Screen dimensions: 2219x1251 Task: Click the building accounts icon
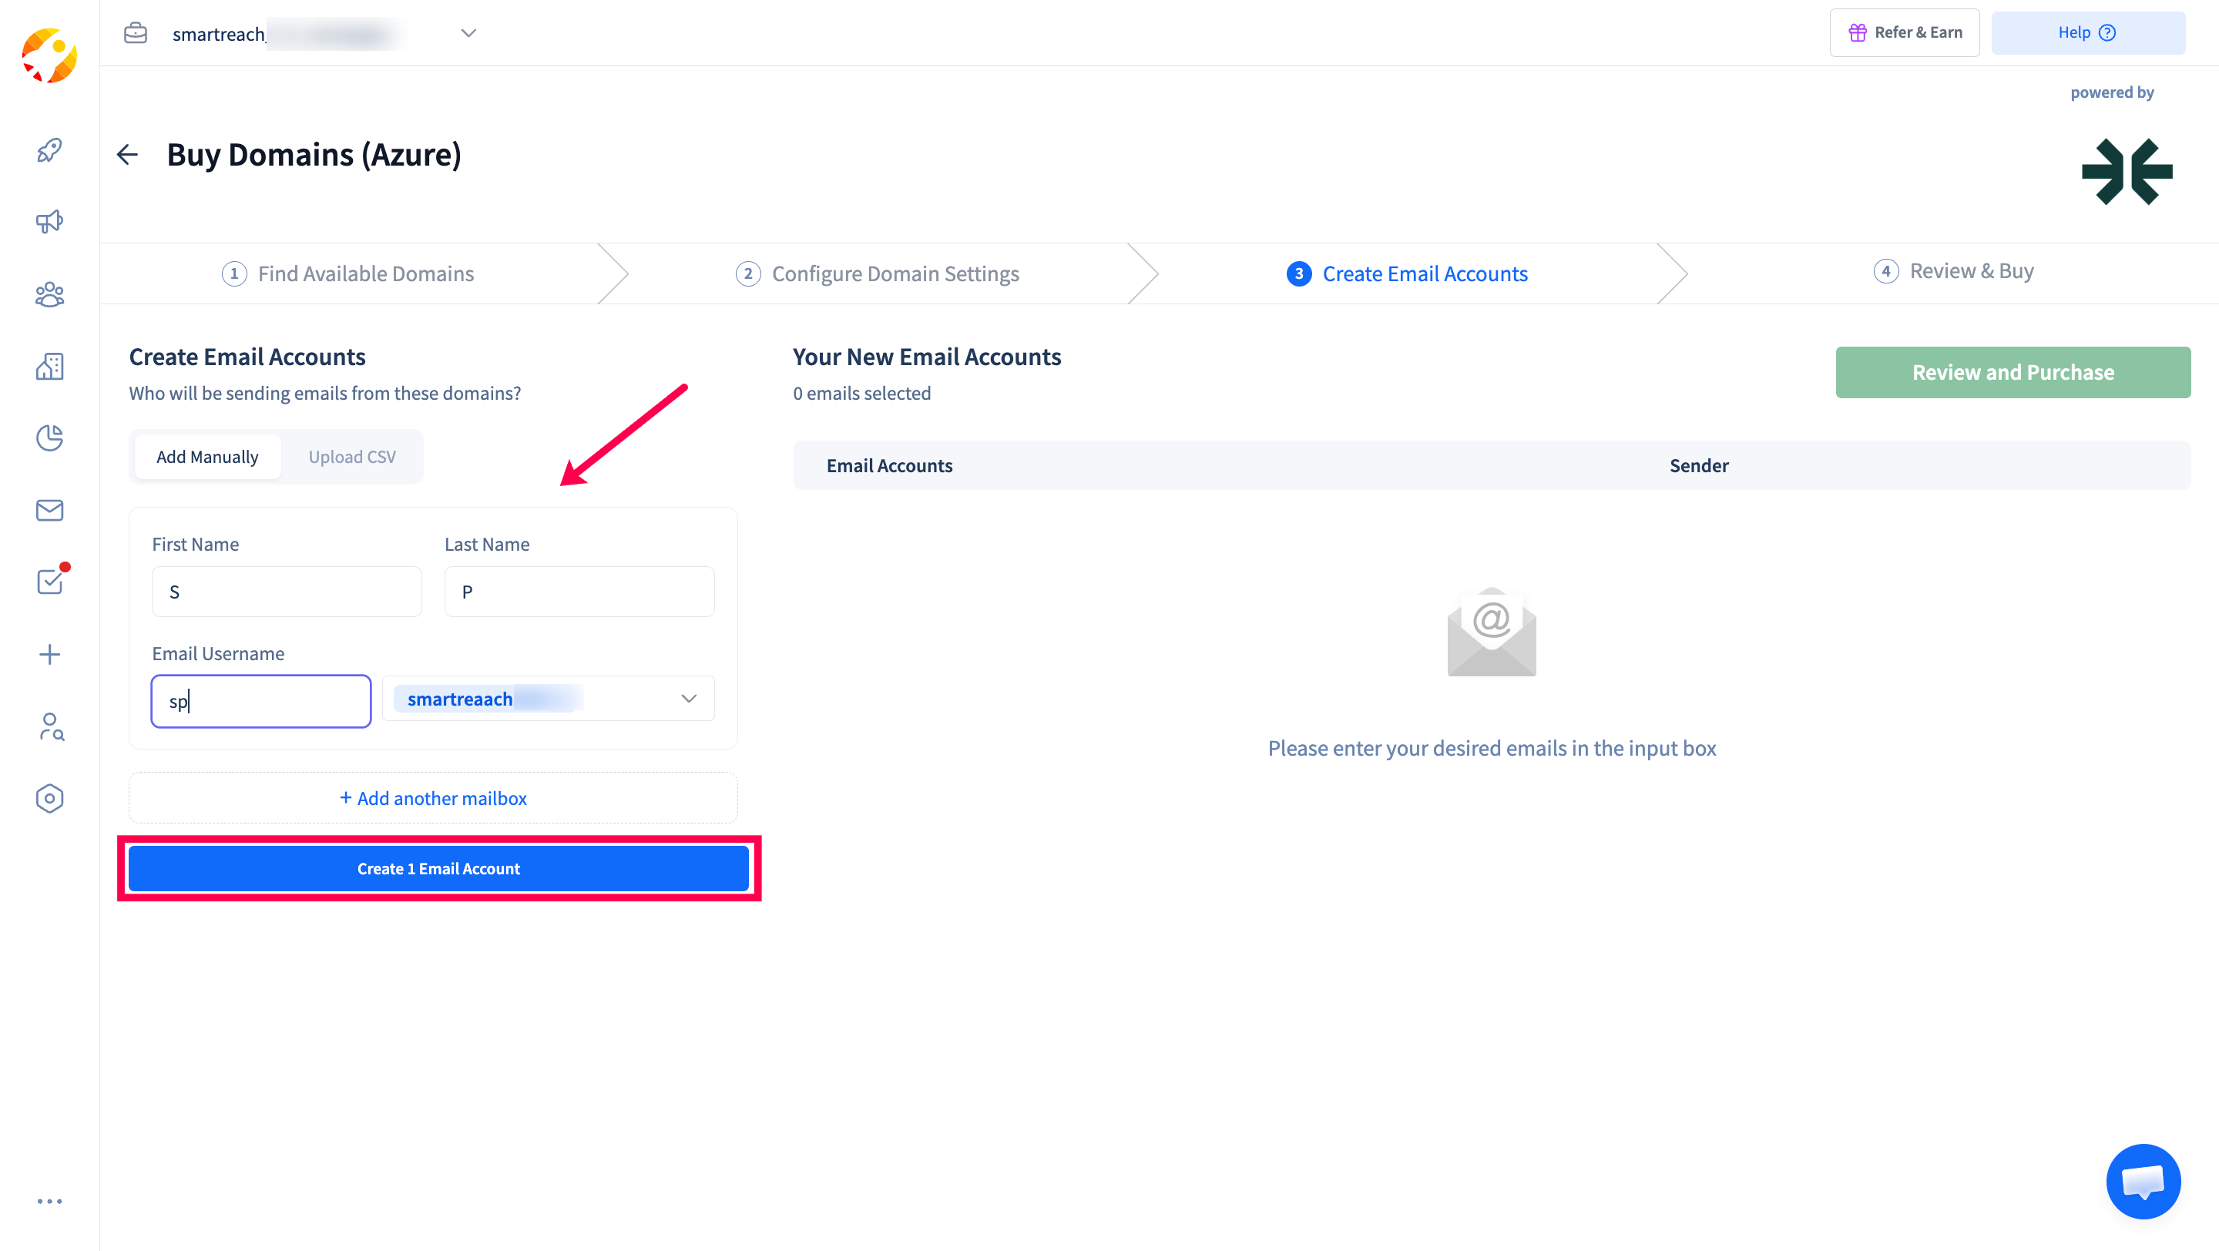tap(49, 367)
